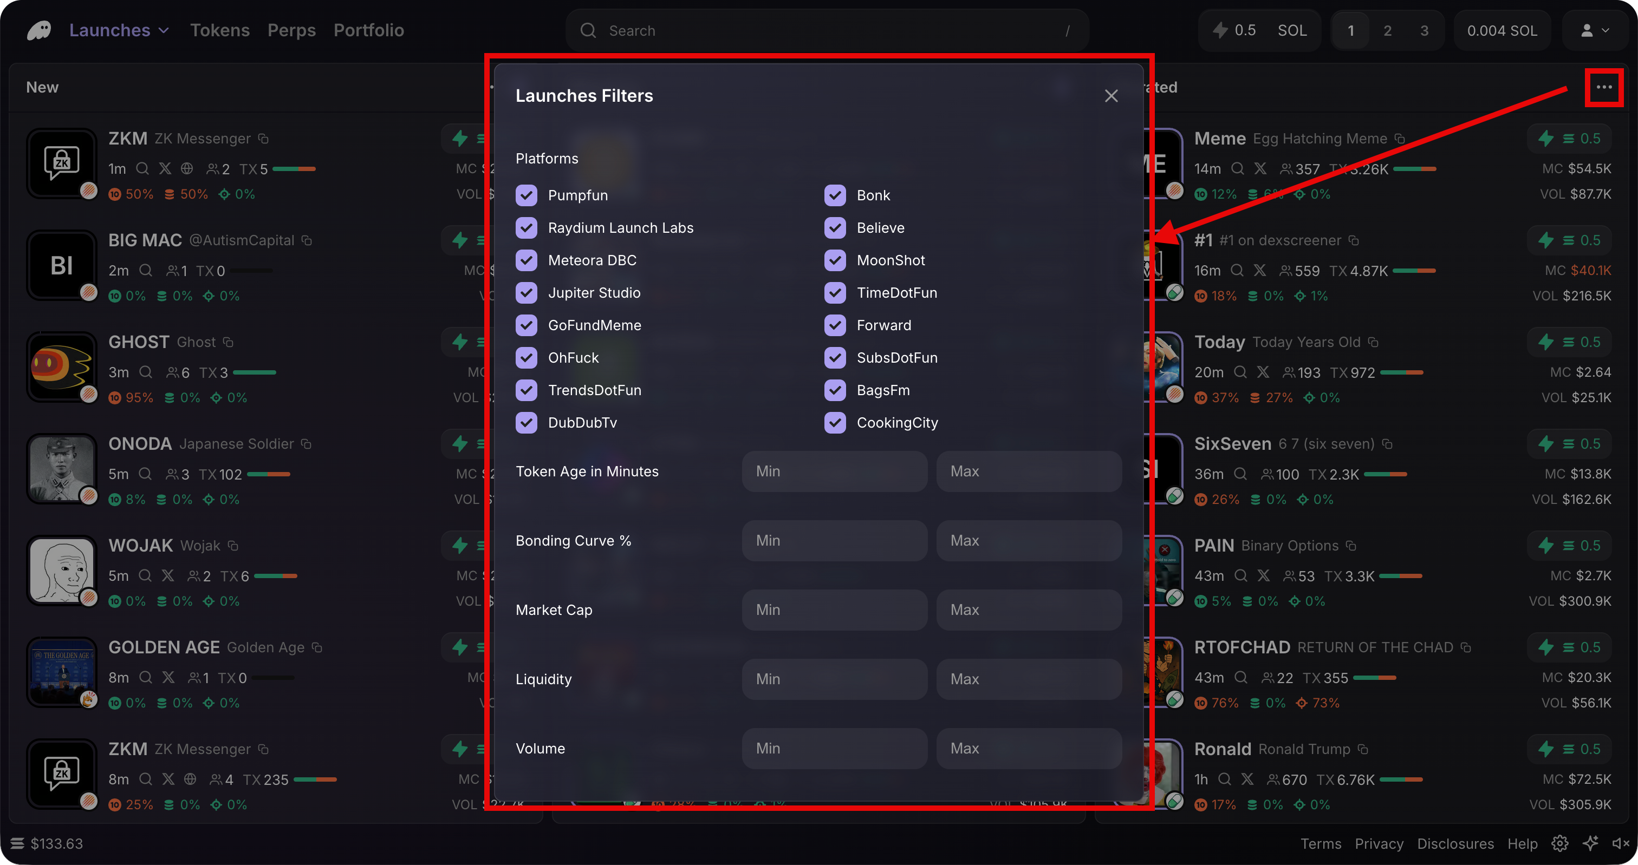Click the X social icon on WOJAK token
The height and width of the screenshot is (865, 1638).
coord(167,576)
